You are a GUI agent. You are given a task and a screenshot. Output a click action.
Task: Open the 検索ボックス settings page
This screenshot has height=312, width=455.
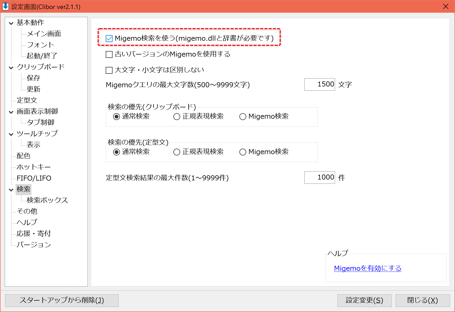(x=47, y=200)
